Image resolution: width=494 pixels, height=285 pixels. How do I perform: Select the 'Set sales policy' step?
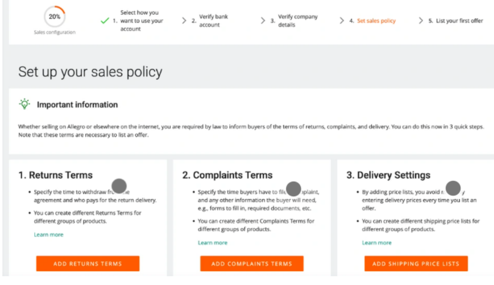point(376,21)
